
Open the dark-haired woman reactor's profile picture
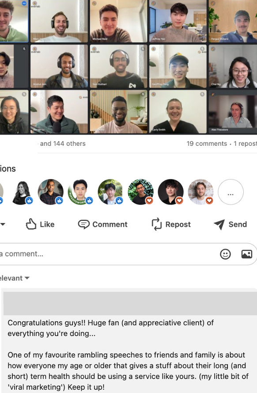tap(22, 192)
